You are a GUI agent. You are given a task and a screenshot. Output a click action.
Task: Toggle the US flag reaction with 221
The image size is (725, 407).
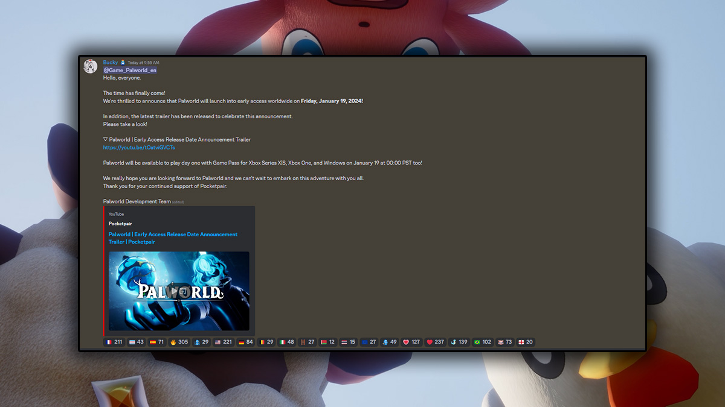pyautogui.click(x=224, y=342)
